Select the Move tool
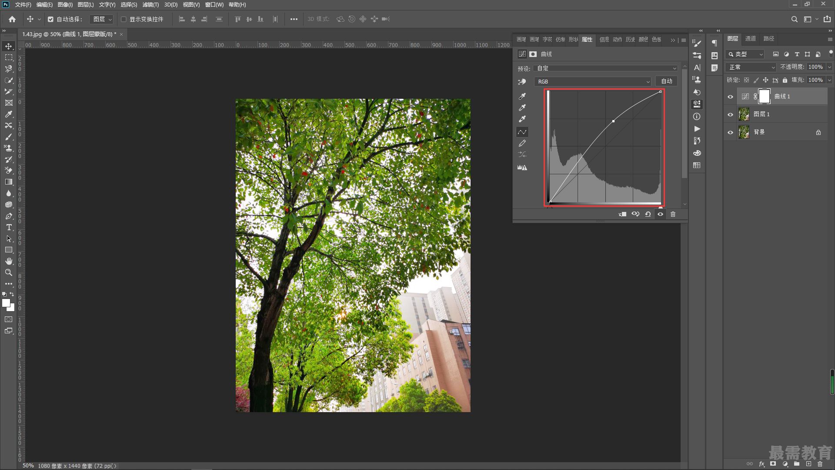 (x=9, y=46)
